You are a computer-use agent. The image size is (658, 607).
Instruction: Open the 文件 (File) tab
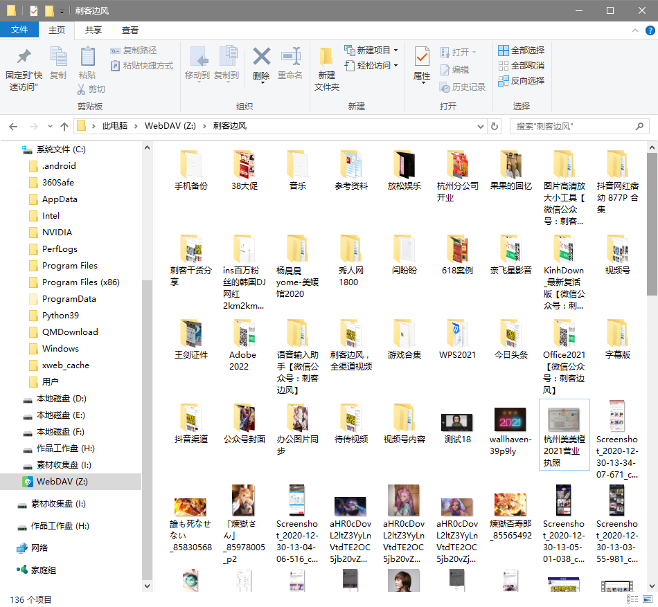pyautogui.click(x=19, y=30)
